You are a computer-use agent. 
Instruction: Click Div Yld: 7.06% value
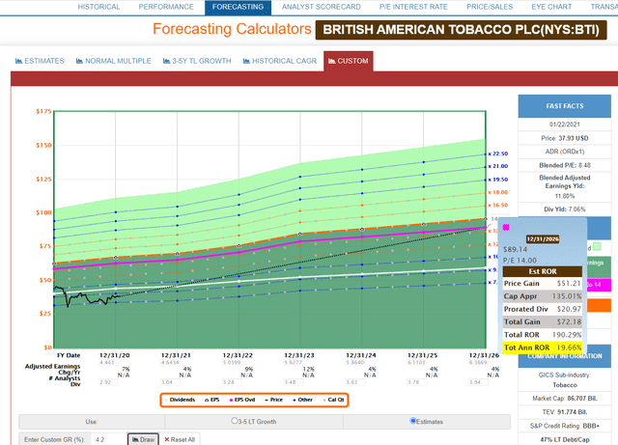pos(564,209)
